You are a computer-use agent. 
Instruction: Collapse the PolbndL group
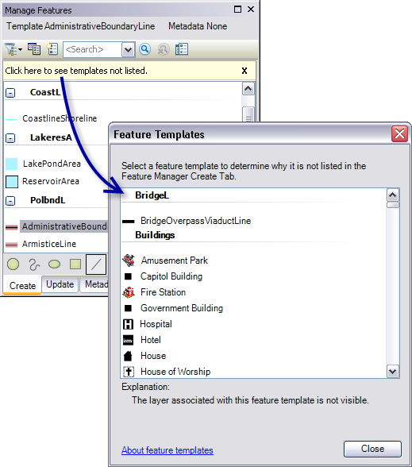point(10,201)
